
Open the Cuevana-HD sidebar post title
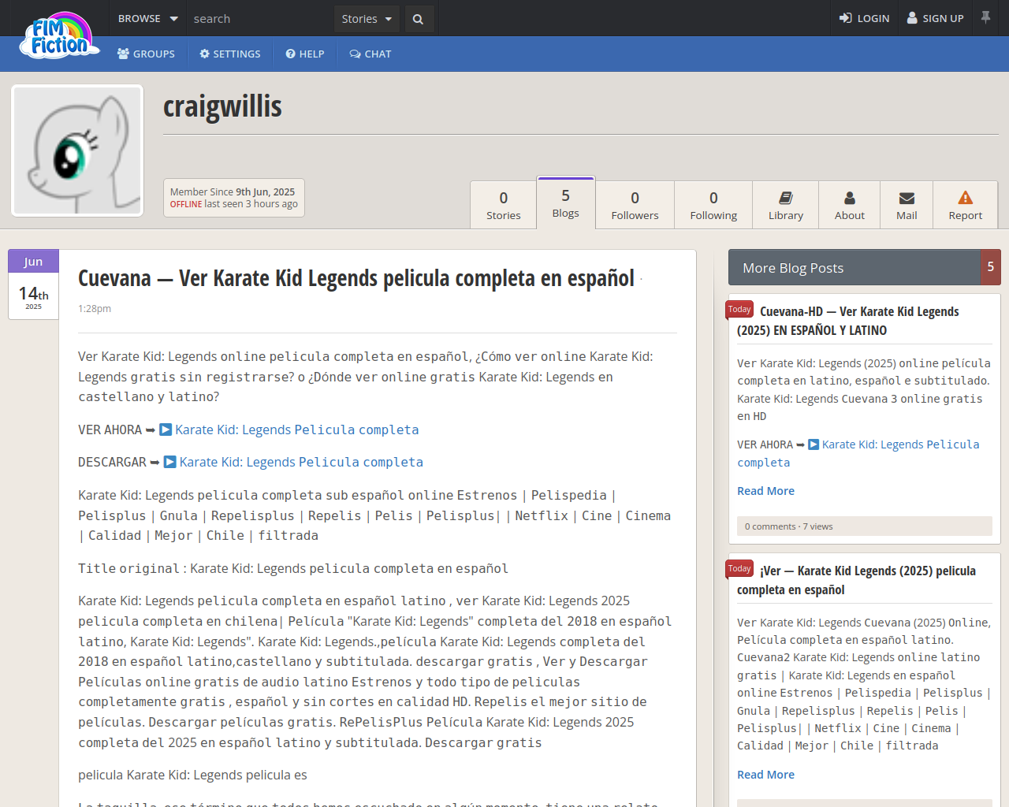pyautogui.click(x=848, y=321)
